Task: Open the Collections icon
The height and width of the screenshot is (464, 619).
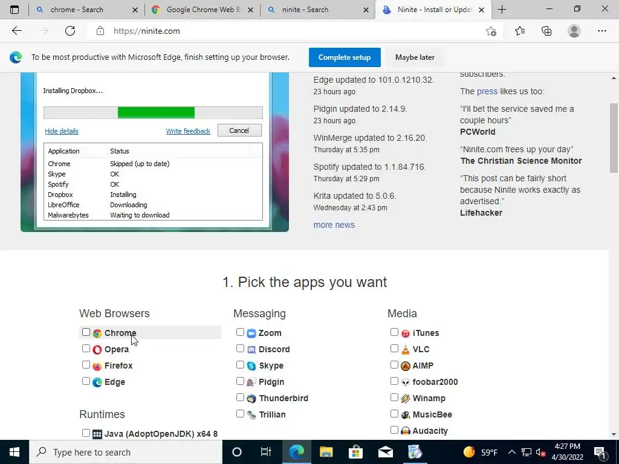Action: click(x=546, y=31)
